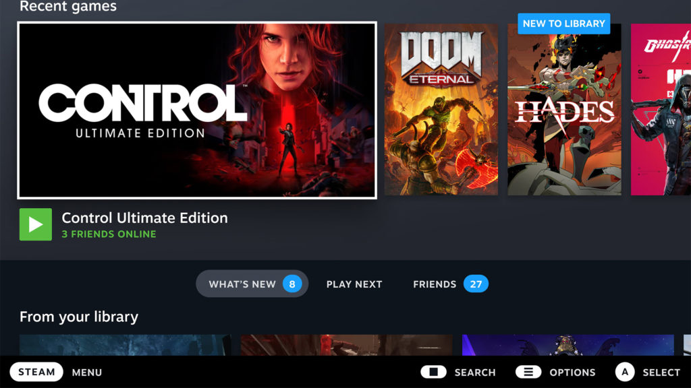Click the green Play button for Control

click(36, 224)
